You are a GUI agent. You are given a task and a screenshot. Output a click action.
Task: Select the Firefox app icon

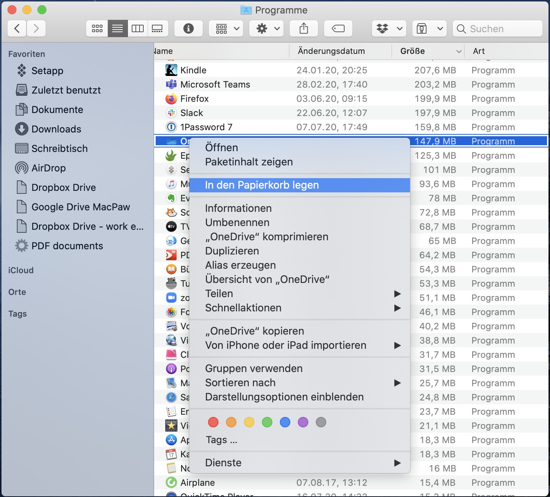171,98
